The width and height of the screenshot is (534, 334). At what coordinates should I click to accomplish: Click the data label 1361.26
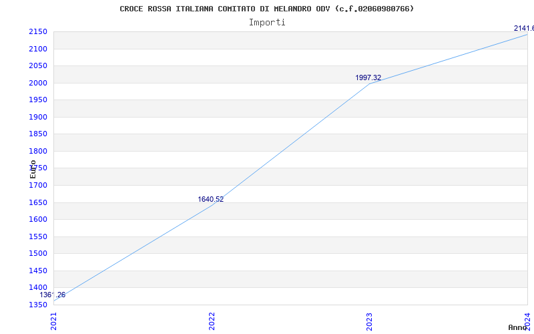pyautogui.click(x=53, y=295)
